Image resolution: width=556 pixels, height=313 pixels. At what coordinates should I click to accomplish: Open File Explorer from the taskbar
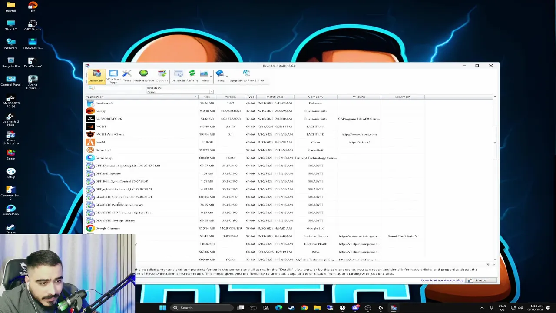click(x=317, y=308)
